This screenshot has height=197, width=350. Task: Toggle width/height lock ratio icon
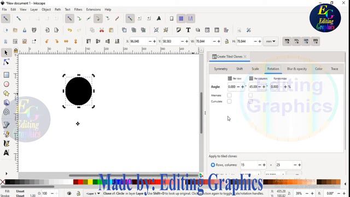[227, 42]
